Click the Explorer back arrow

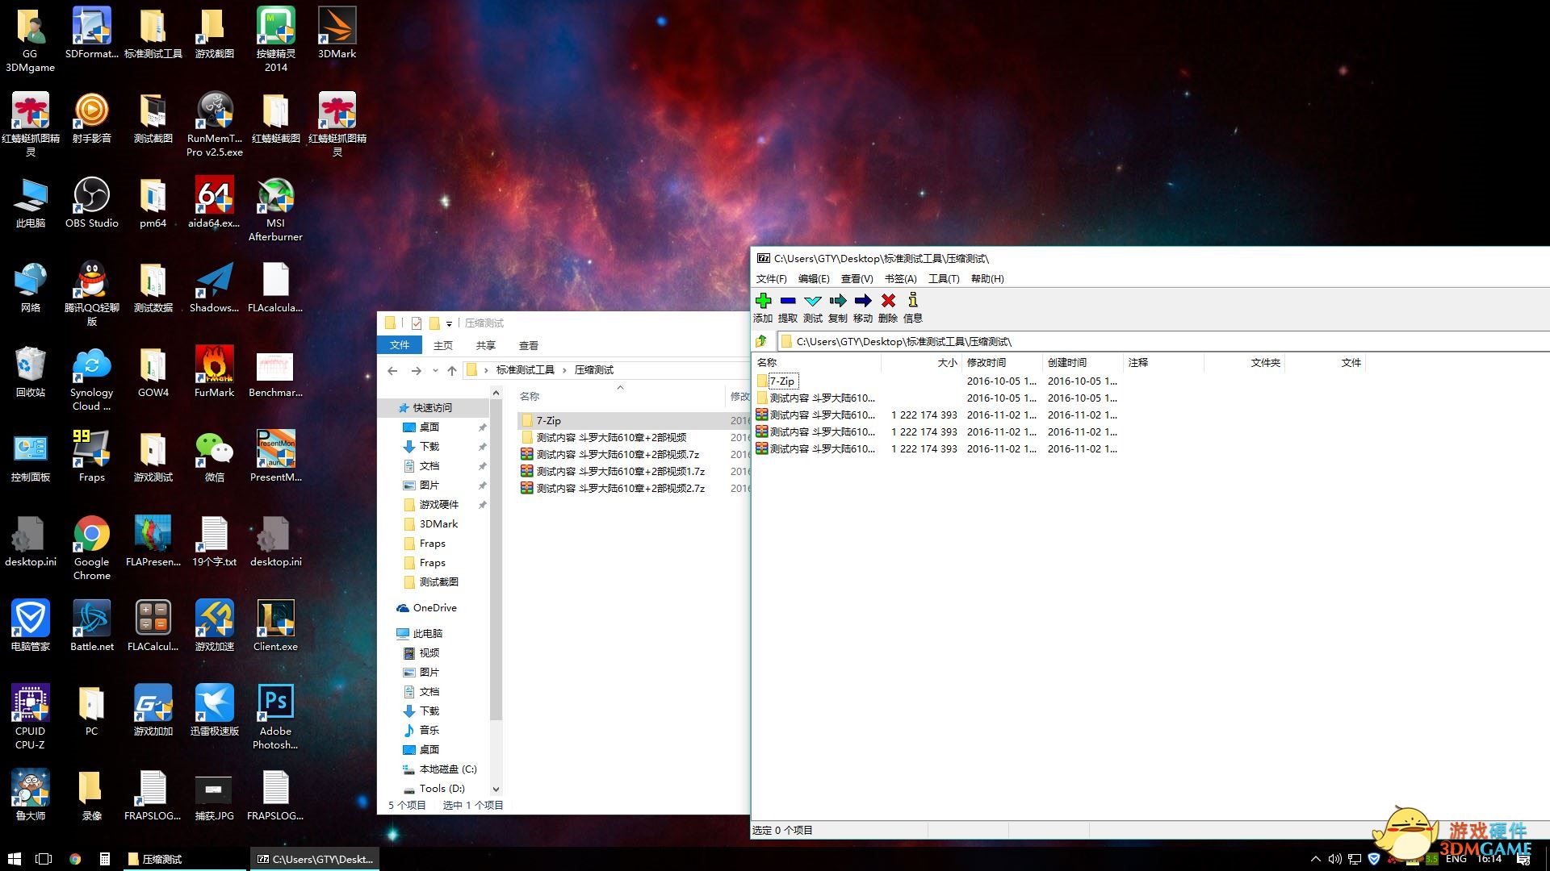pos(392,370)
